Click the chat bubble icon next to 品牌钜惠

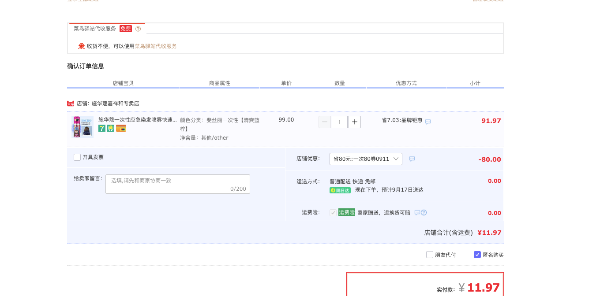(x=428, y=122)
